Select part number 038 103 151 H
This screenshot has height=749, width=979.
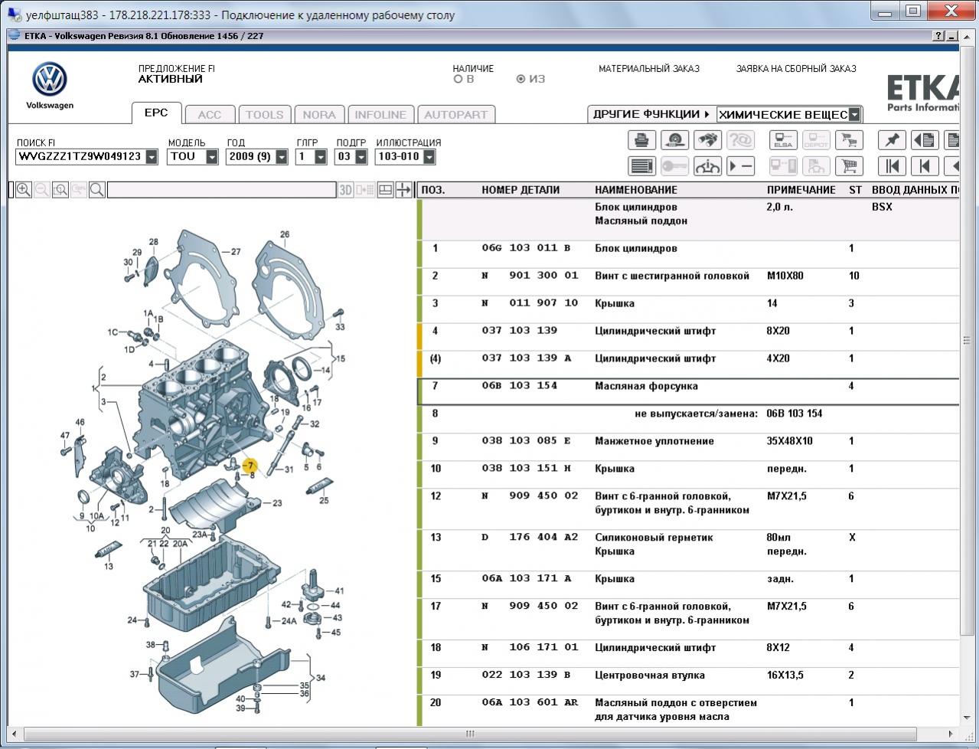click(527, 468)
